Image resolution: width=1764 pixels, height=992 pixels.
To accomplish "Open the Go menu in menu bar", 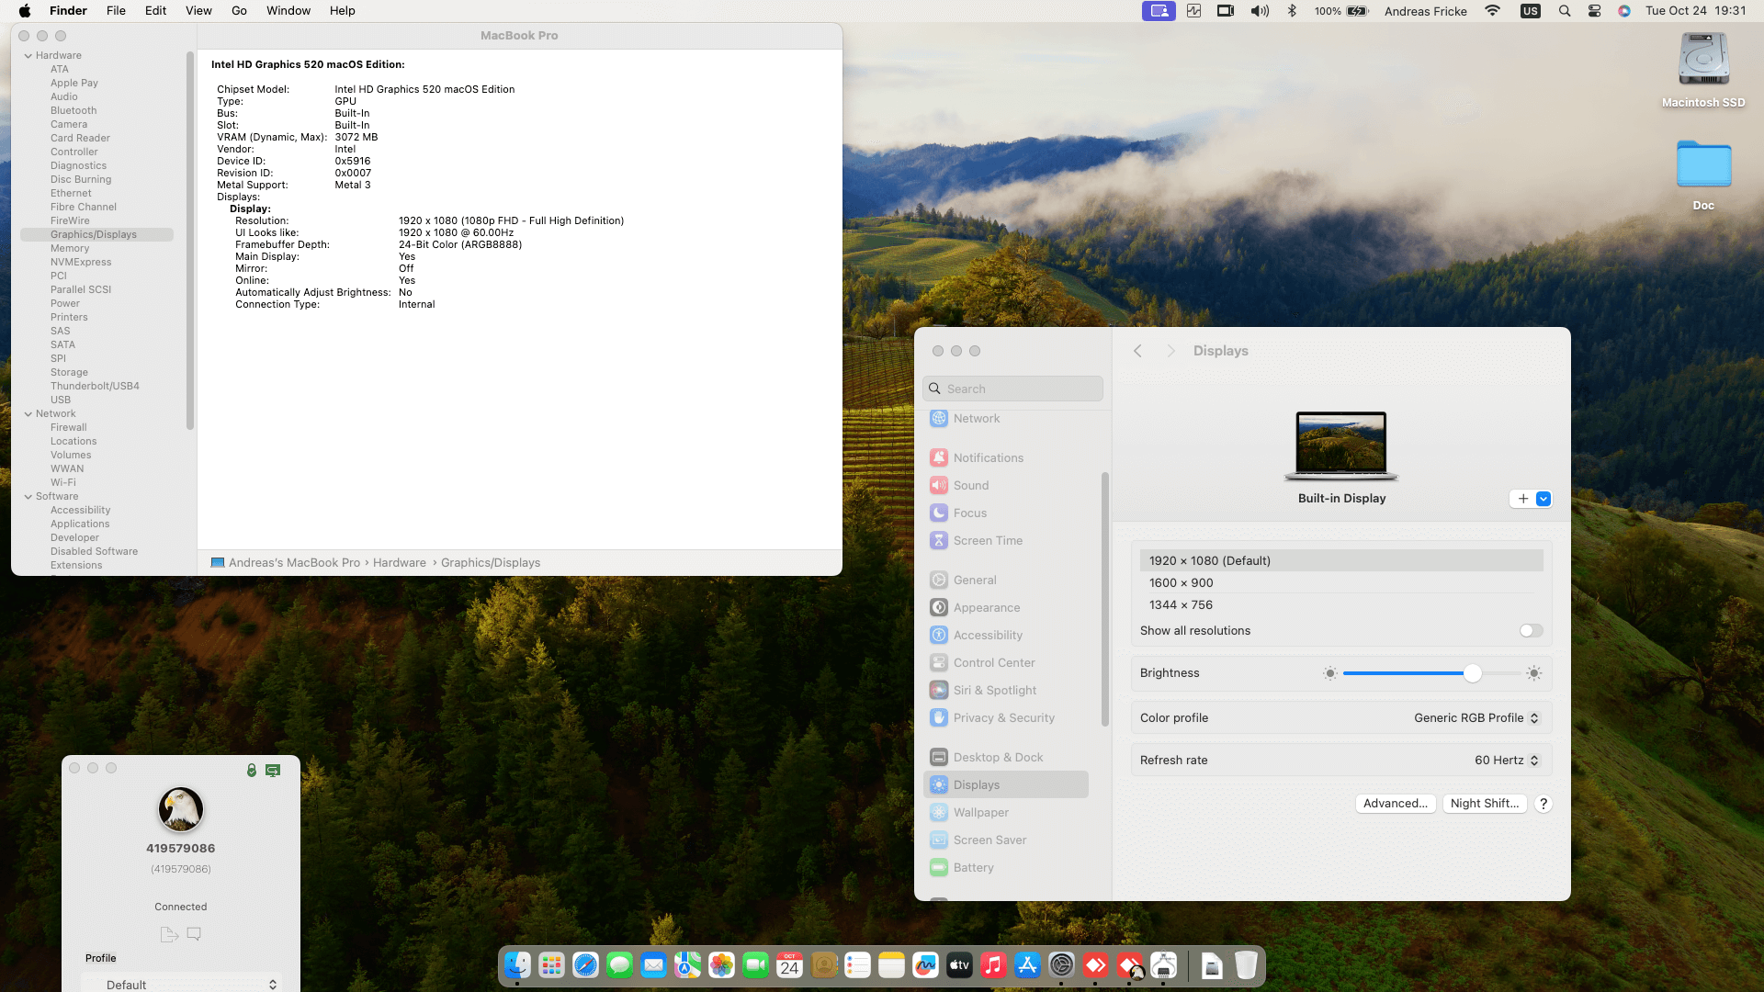I will pyautogui.click(x=239, y=11).
